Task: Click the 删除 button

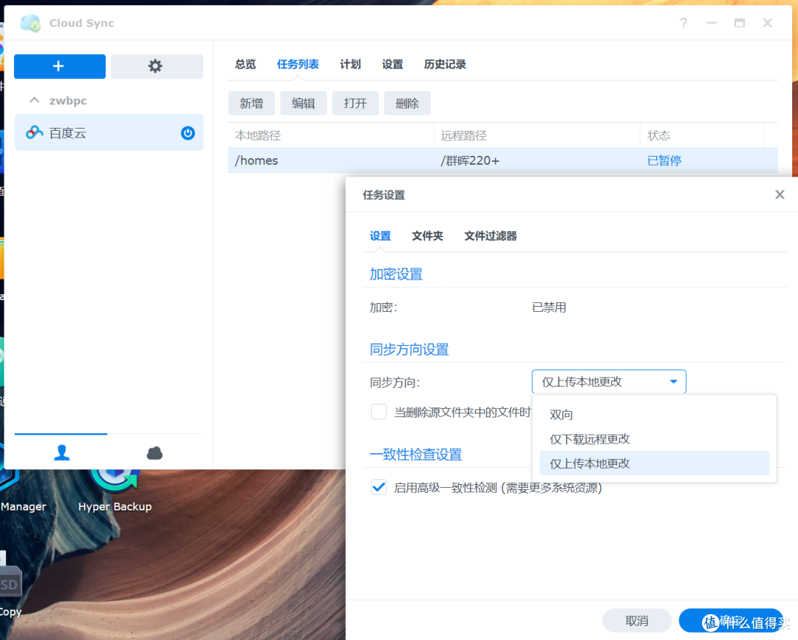Action: [407, 103]
